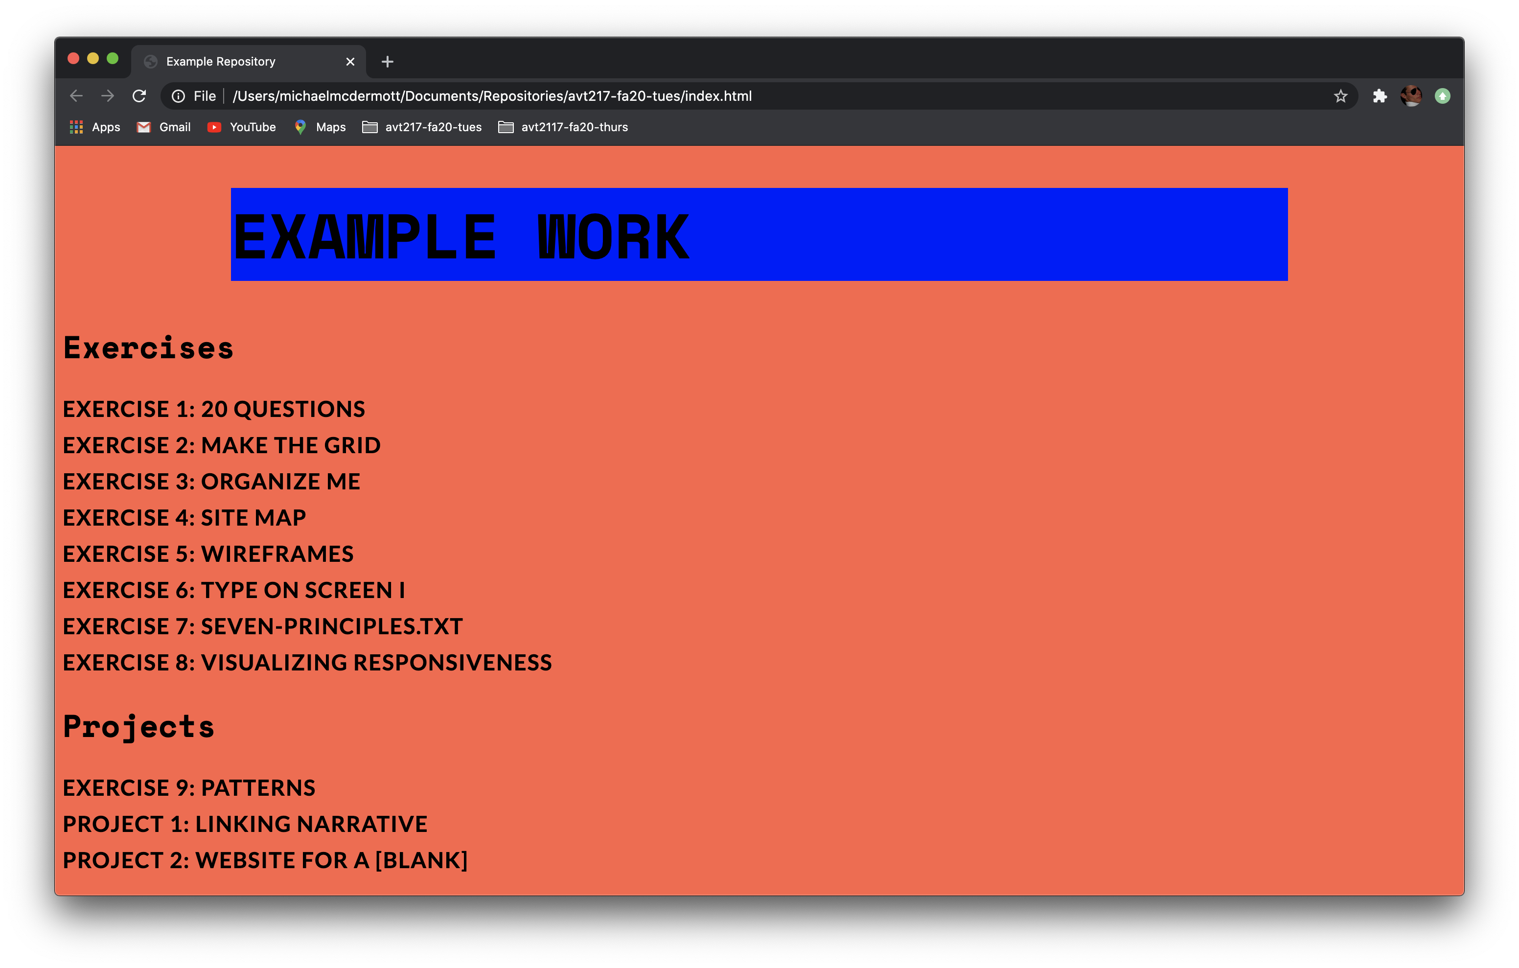Select the Example Repository tab
The width and height of the screenshot is (1519, 968).
coord(249,61)
